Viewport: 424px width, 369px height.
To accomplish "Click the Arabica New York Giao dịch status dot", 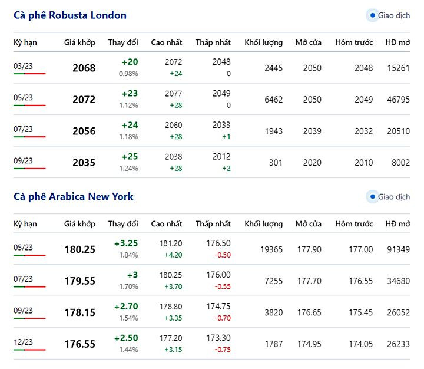I will [372, 197].
